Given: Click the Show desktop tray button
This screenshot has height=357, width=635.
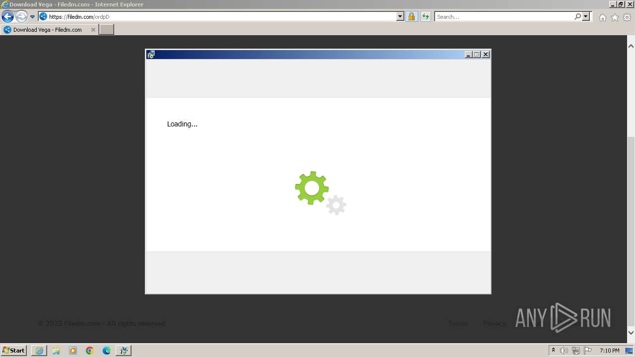Looking at the screenshot, I should coord(630,351).
